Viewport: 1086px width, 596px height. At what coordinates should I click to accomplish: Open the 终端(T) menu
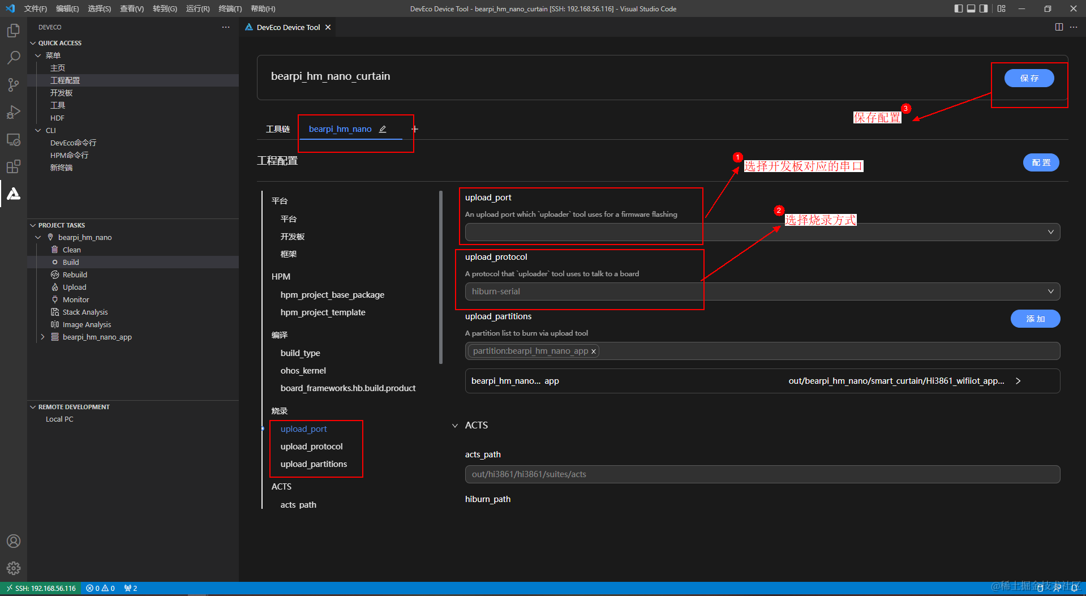[230, 8]
